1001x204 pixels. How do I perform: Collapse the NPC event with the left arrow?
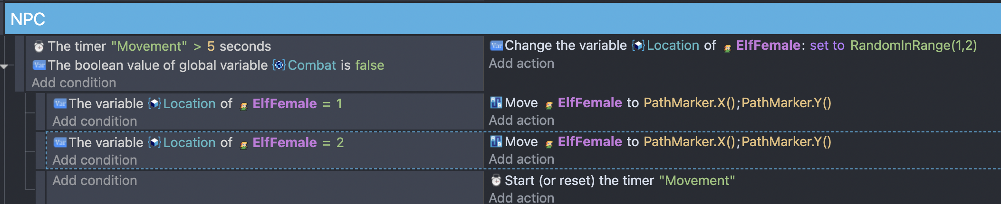[4, 67]
